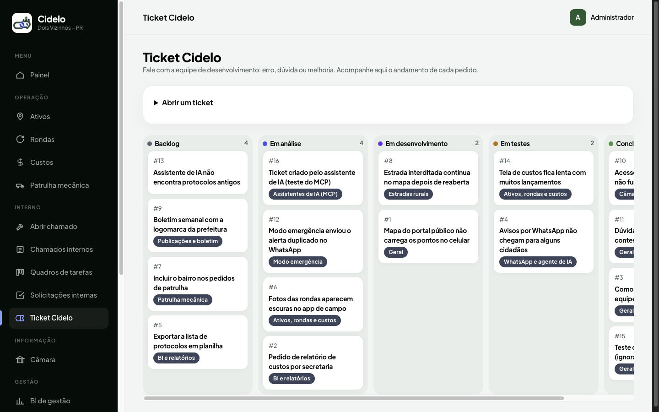
Task: Click the horizontal scrollbar under the board
Action: tap(354, 398)
